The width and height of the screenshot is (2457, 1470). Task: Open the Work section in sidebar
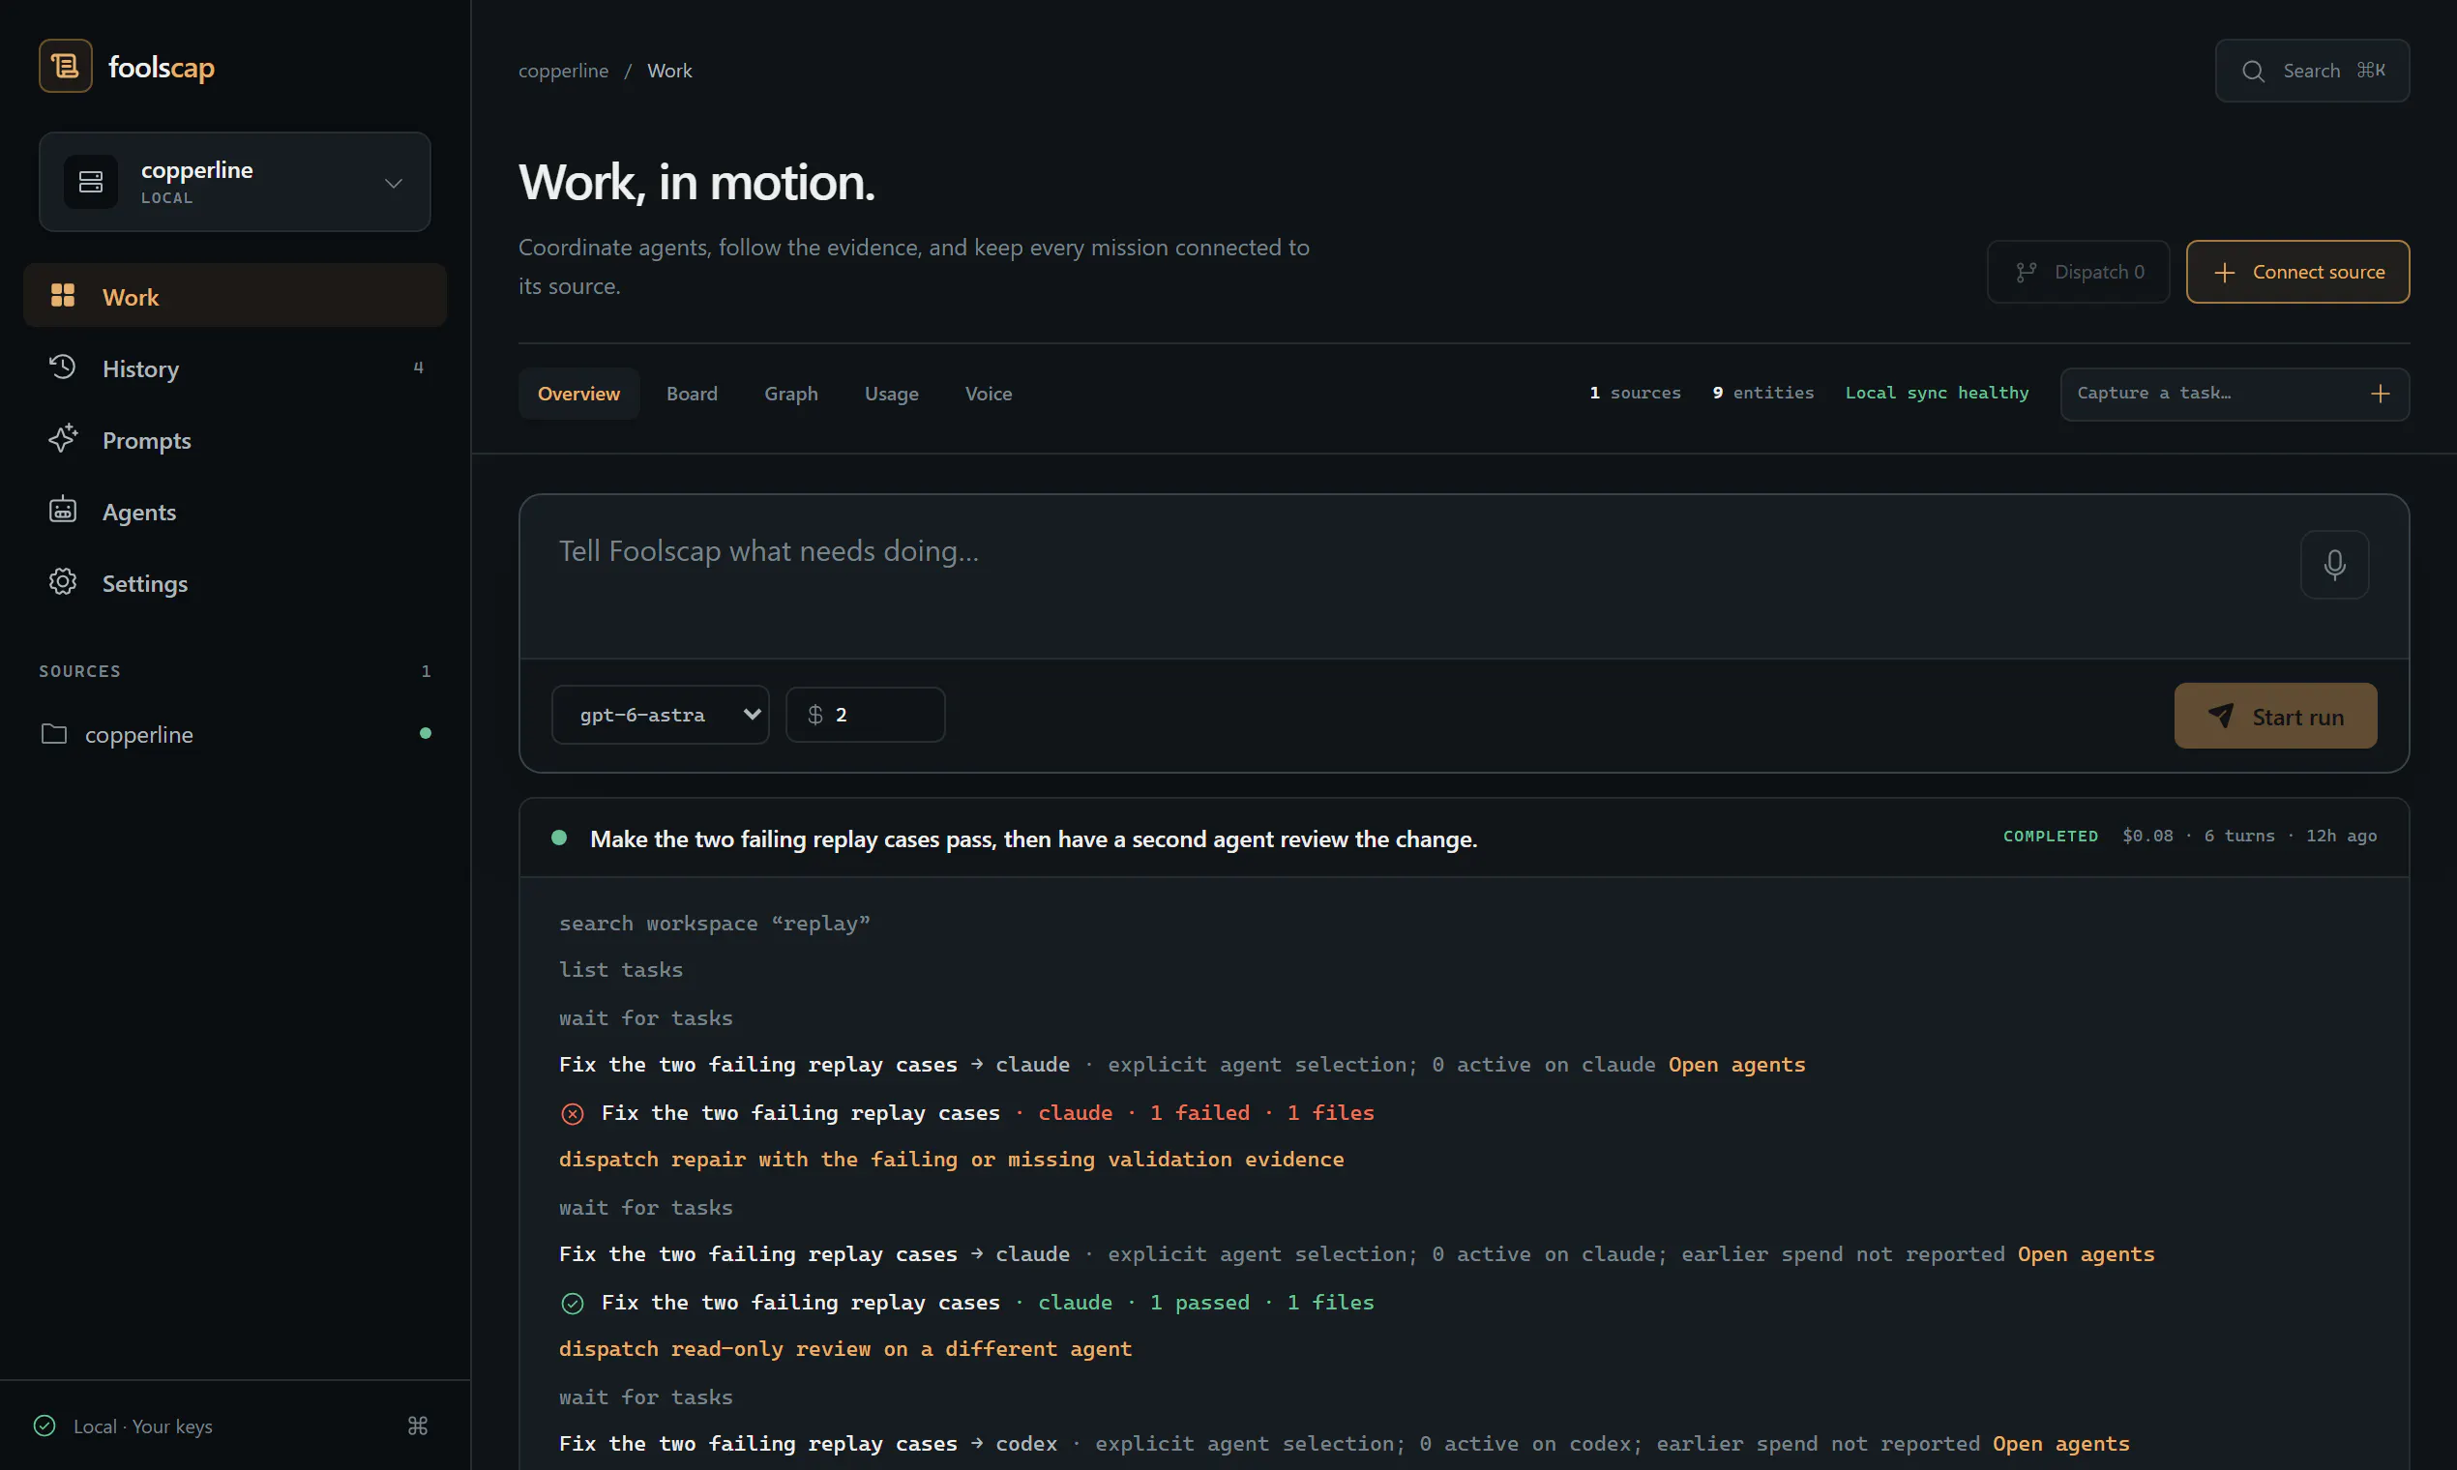click(235, 296)
